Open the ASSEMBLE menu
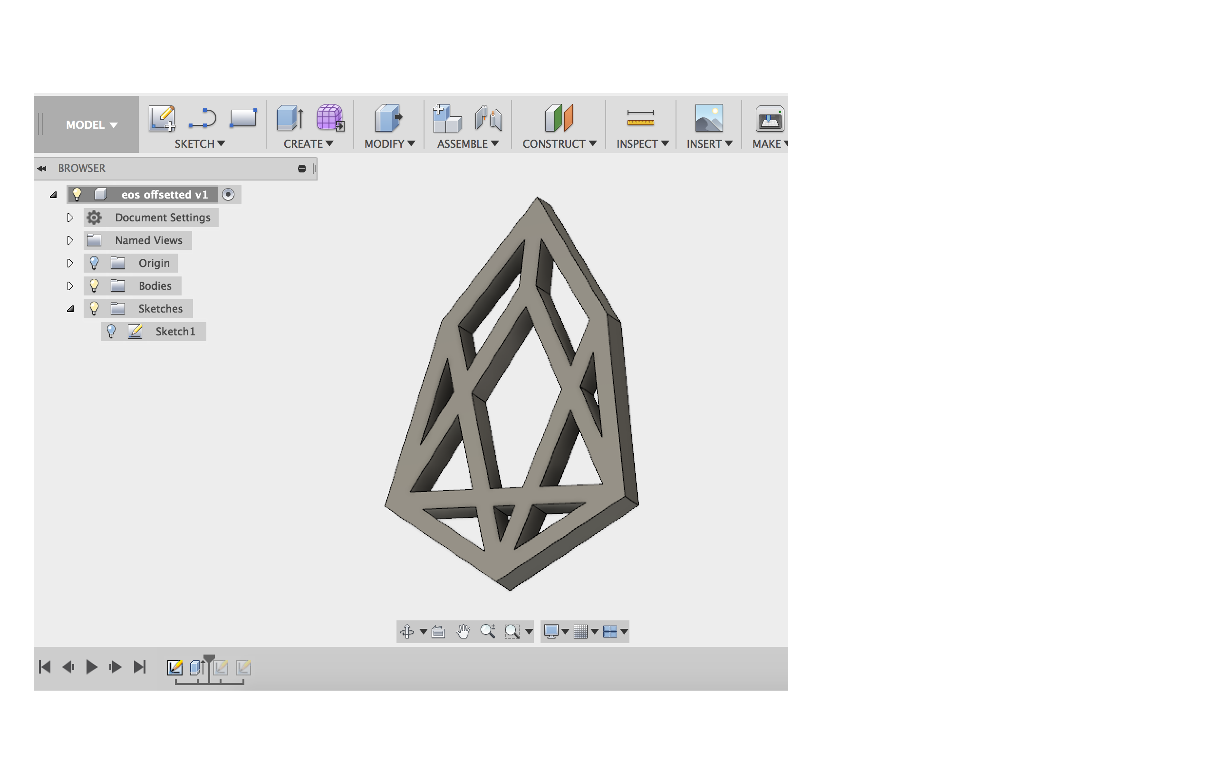 468,144
